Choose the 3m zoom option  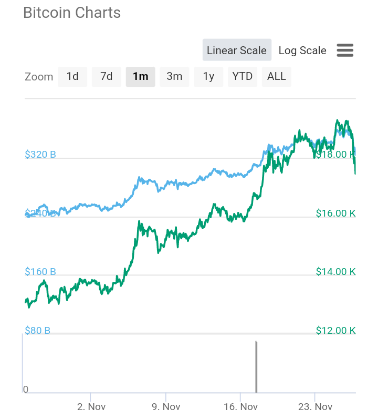[x=174, y=77]
